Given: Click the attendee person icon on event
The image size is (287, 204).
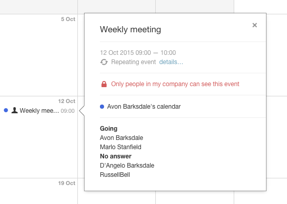Looking at the screenshot, I should click(14, 110).
